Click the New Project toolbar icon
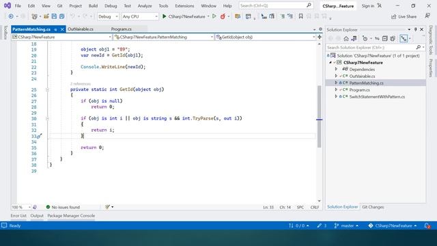 35,16
